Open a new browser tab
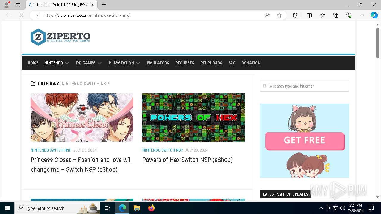 tap(104, 5)
